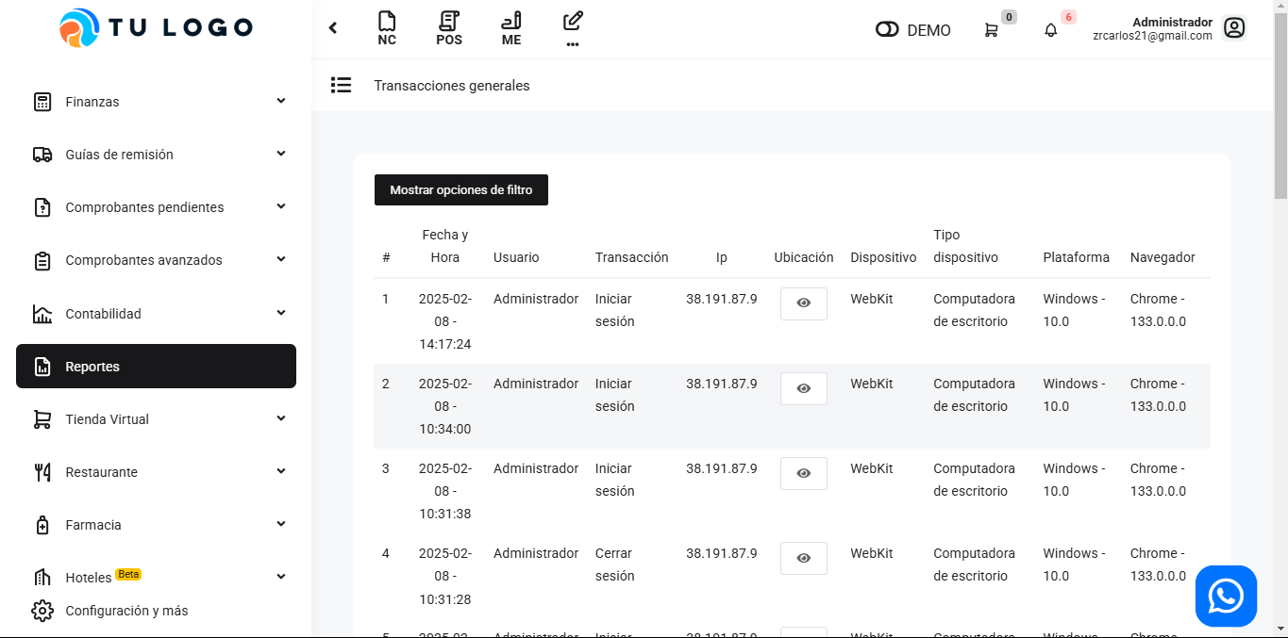Expand the Contabilidad section

tap(156, 314)
